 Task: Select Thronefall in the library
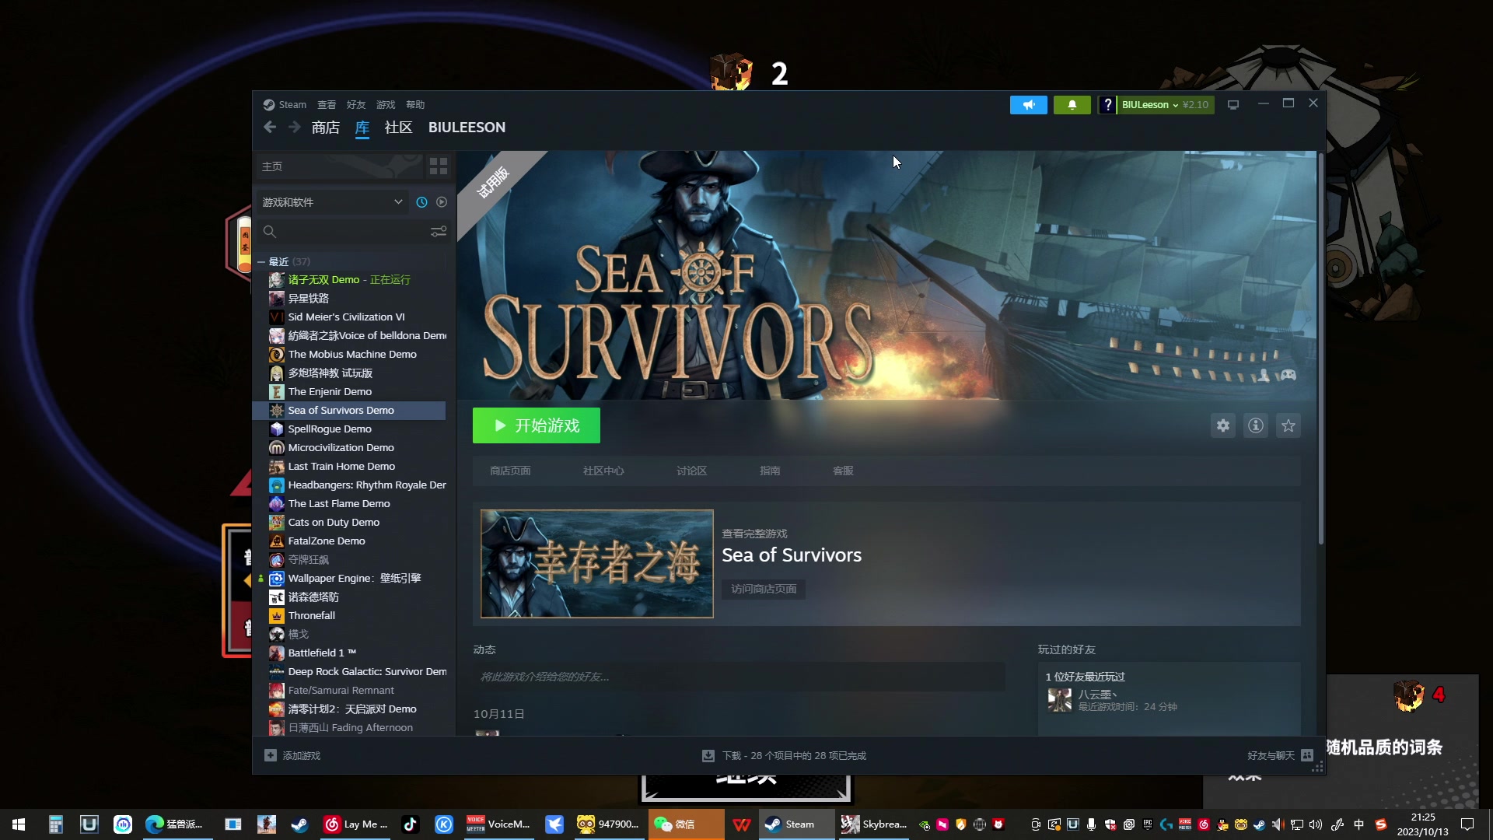tap(350, 616)
